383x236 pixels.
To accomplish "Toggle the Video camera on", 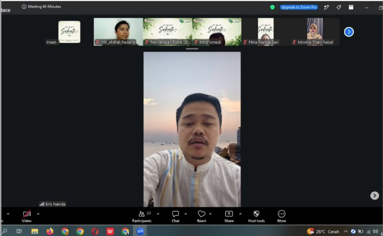I will click(x=27, y=217).
